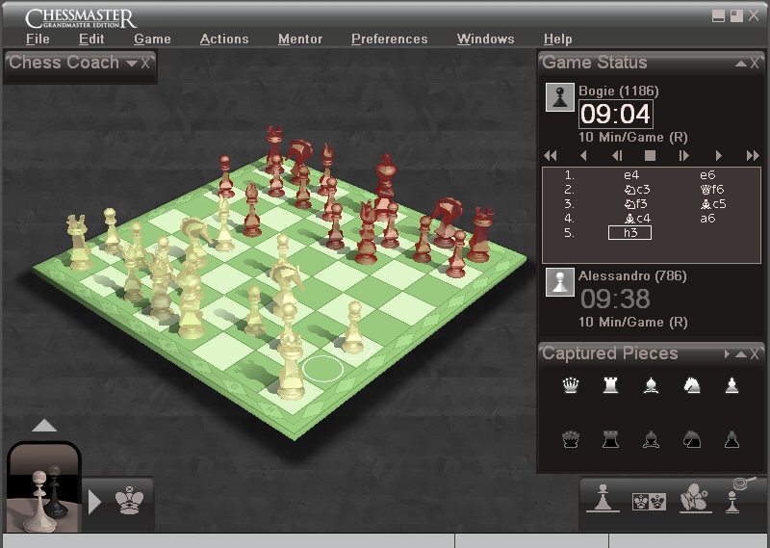Select white knight f3 move
The height and width of the screenshot is (548, 770).
[636, 204]
